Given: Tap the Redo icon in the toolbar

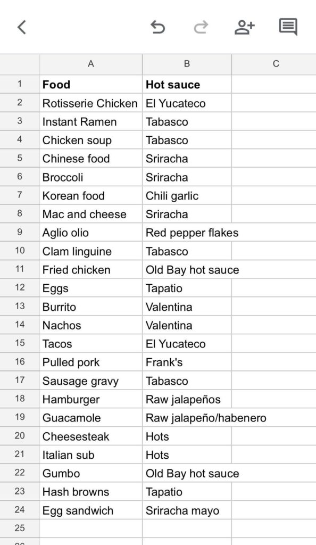Looking at the screenshot, I should click(x=201, y=28).
